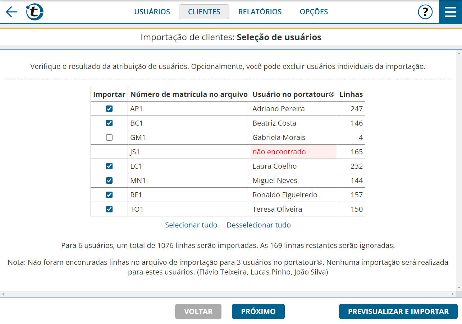462x324 pixels.
Task: Click the vertical scrollbar up arrow
Action: point(459,53)
